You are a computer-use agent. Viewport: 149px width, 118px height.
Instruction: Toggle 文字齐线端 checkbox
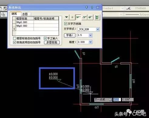click(x=66, y=24)
